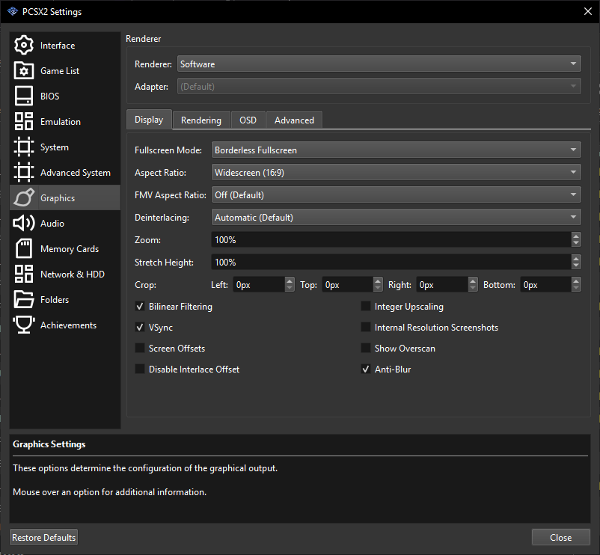Open the Memory Cards section
The width and height of the screenshot is (600, 555).
(22, 248)
